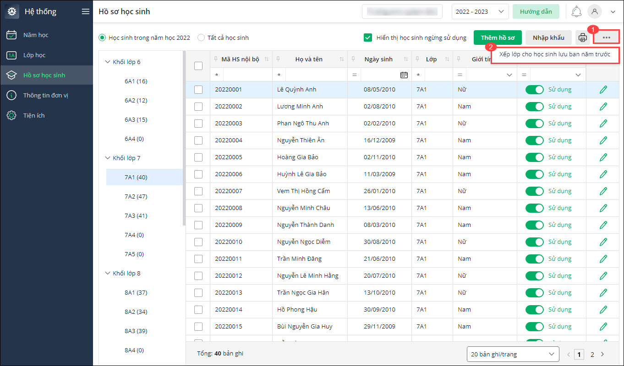Click the Thêm hồ sơ button

point(498,38)
